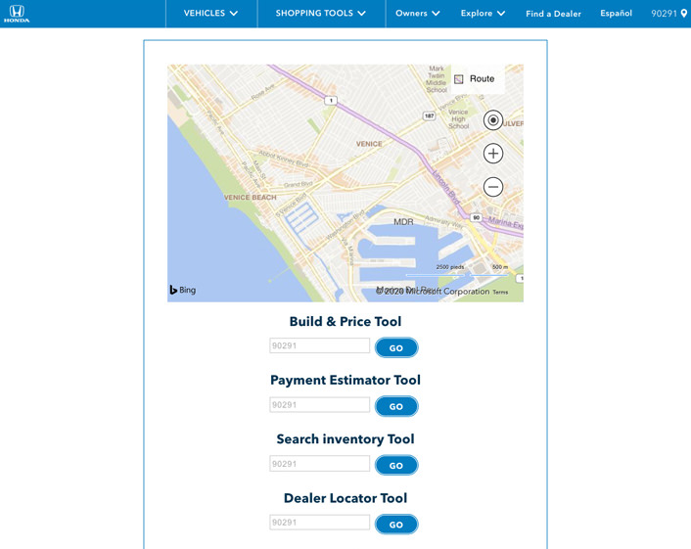Expand the Vehicles dropdown menu

[210, 14]
